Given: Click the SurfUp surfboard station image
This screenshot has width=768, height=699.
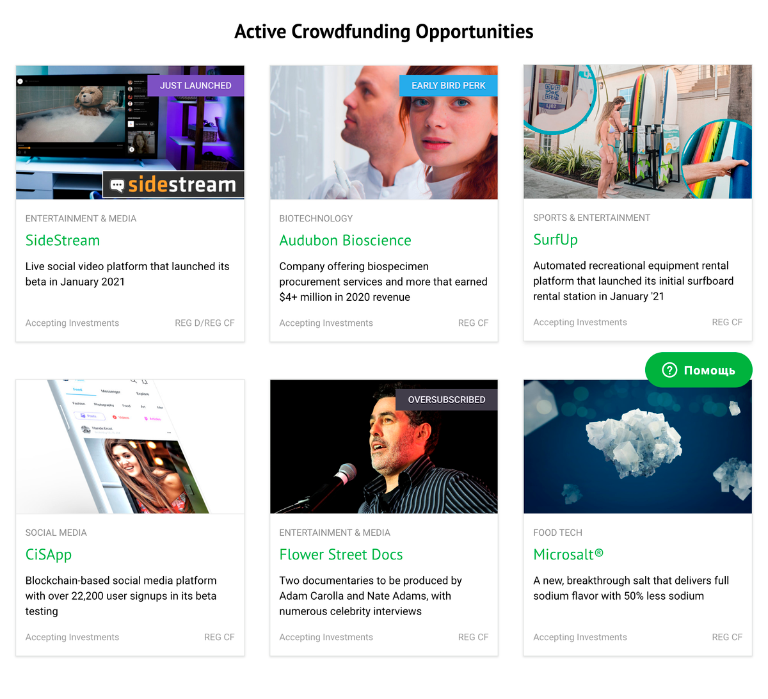Looking at the screenshot, I should 637,132.
